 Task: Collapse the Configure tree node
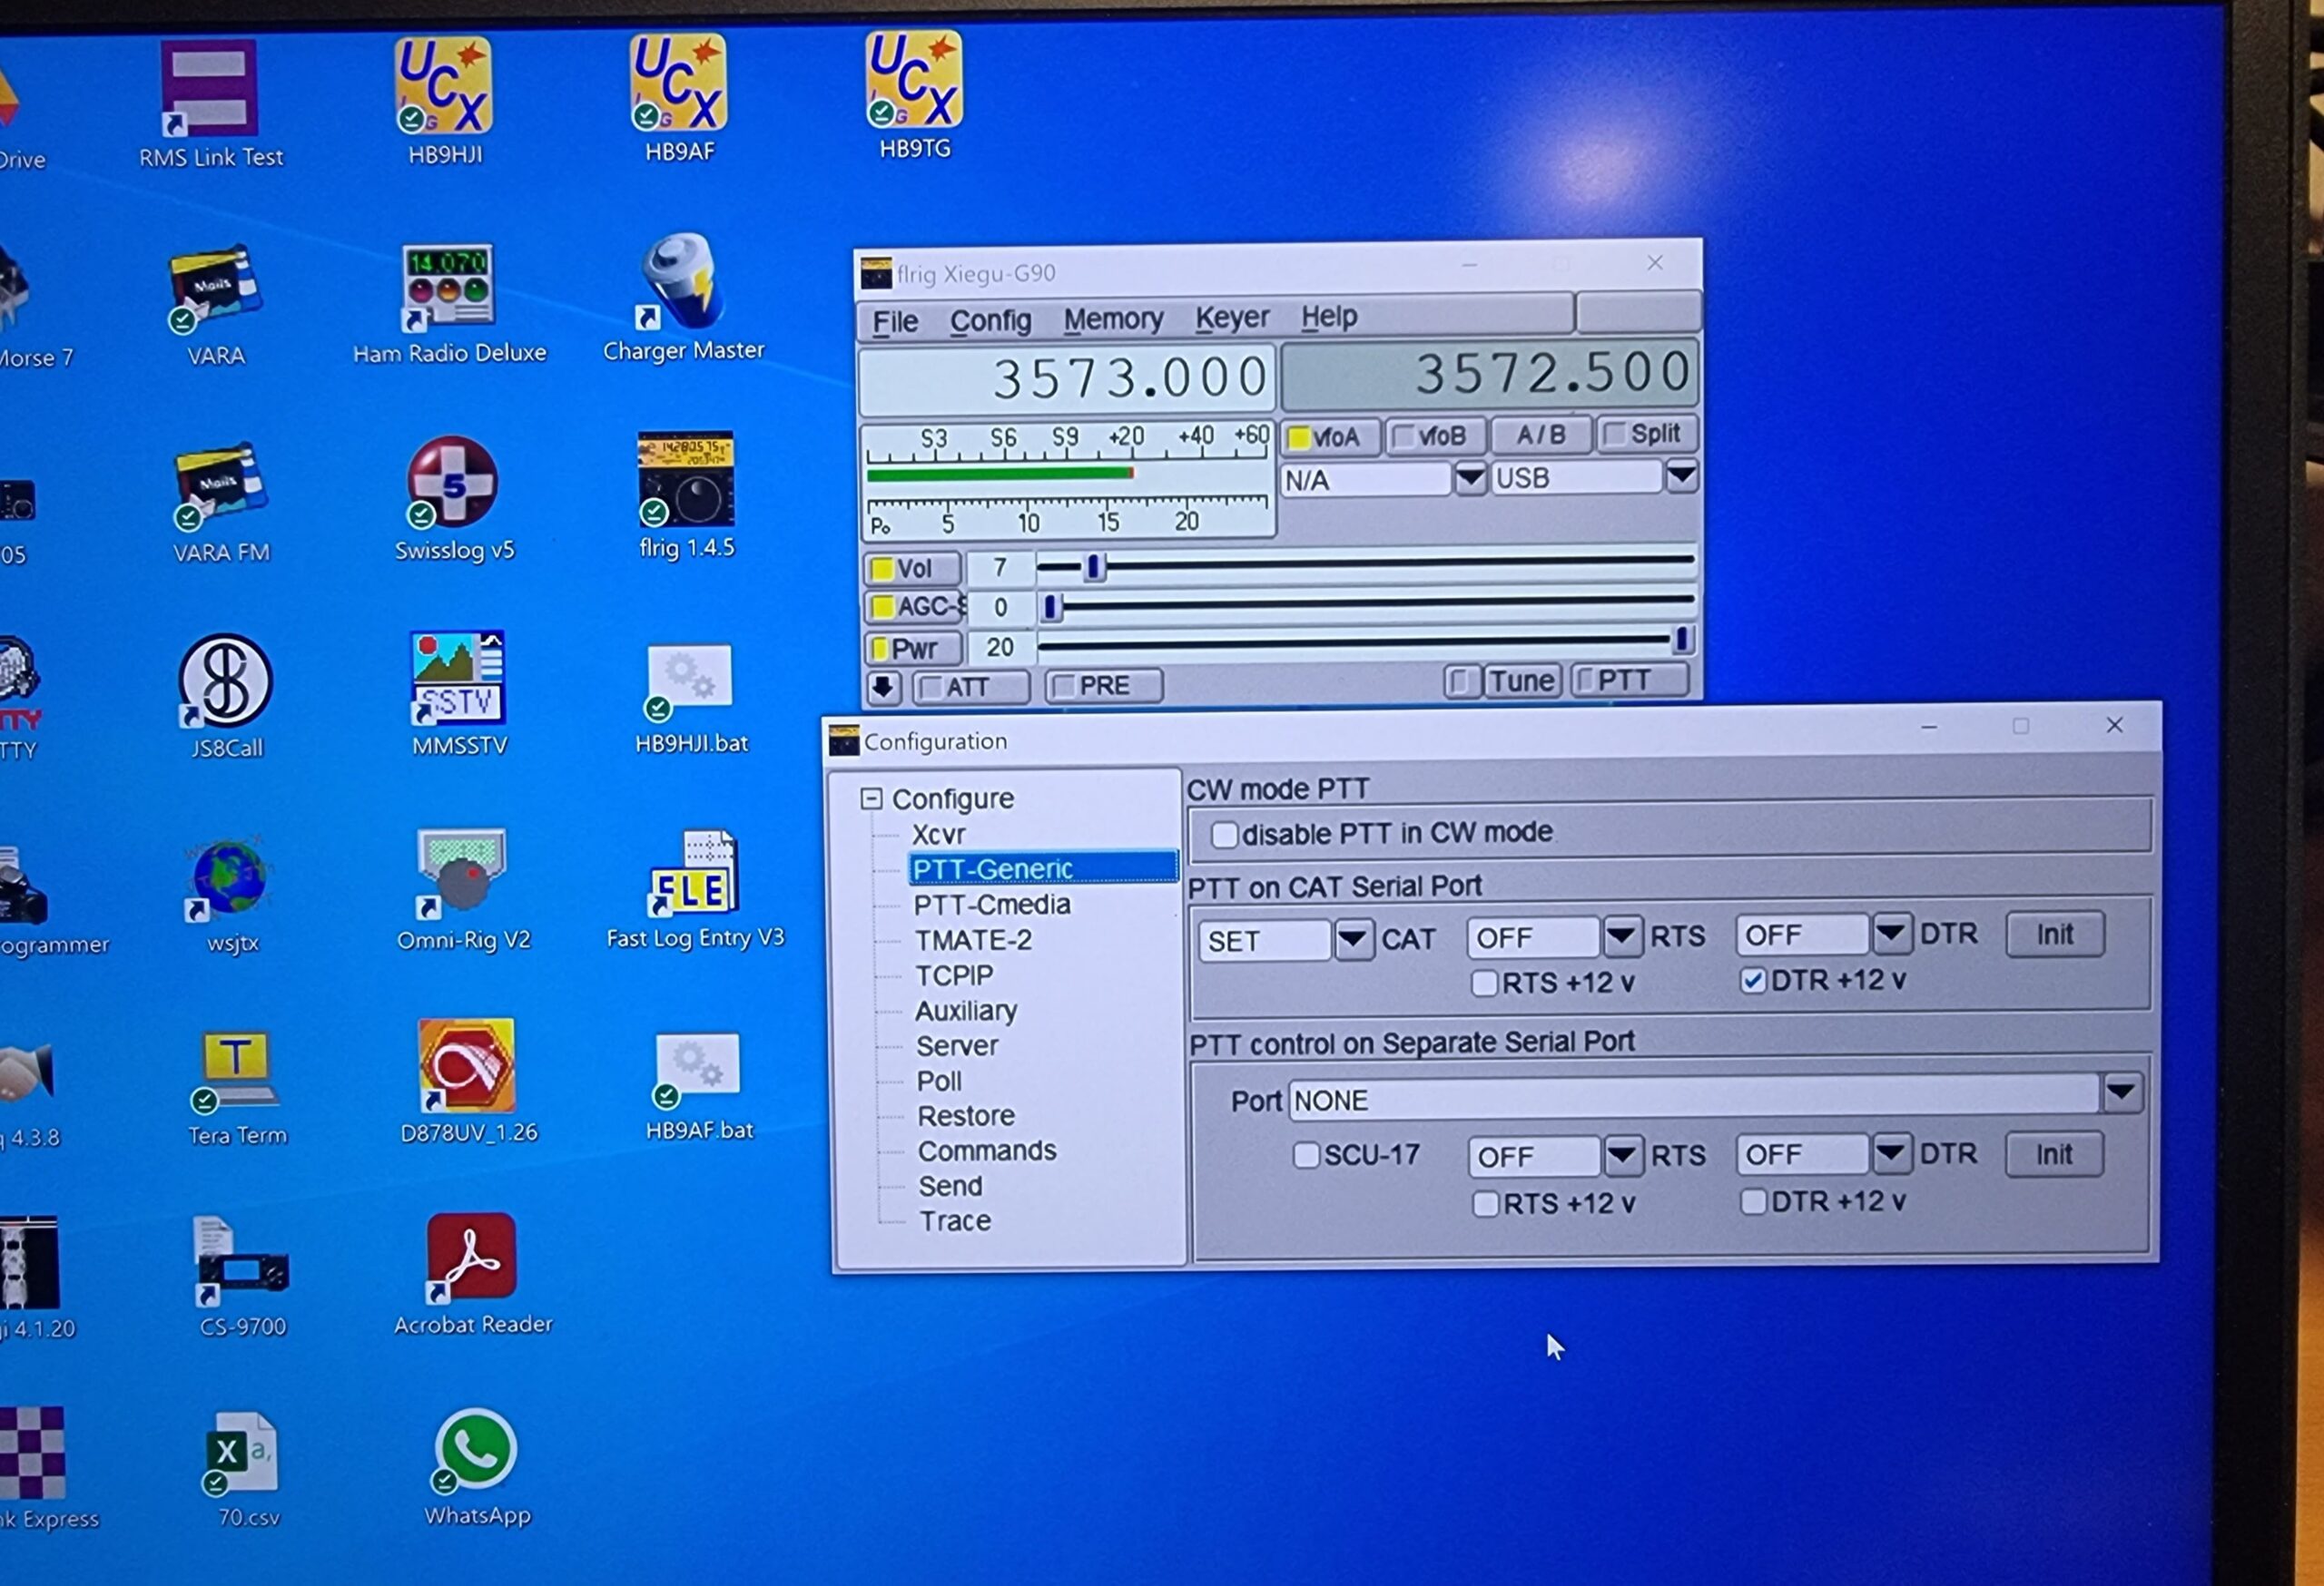tap(871, 798)
